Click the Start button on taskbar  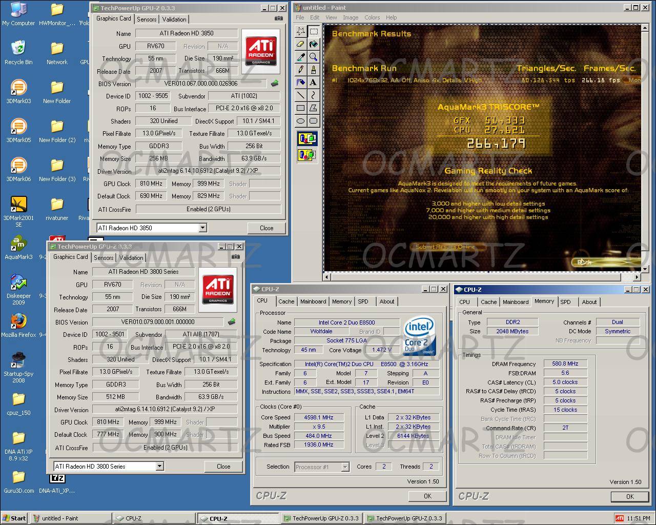(14, 518)
